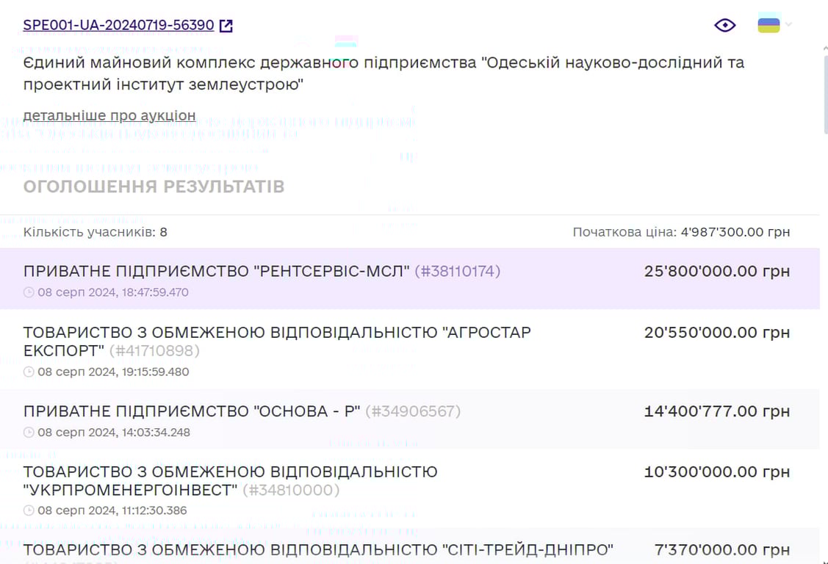
Task: Select the highlighted winning bid row
Action: [x=411, y=279]
